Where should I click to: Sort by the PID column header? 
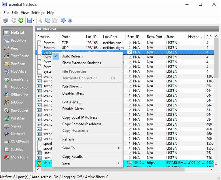pyautogui.click(x=209, y=37)
